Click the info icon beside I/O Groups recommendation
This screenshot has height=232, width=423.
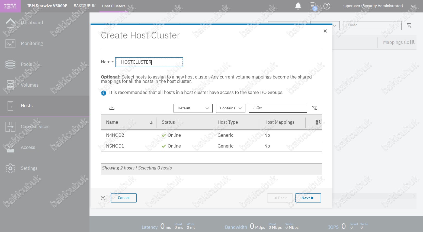tap(104, 93)
